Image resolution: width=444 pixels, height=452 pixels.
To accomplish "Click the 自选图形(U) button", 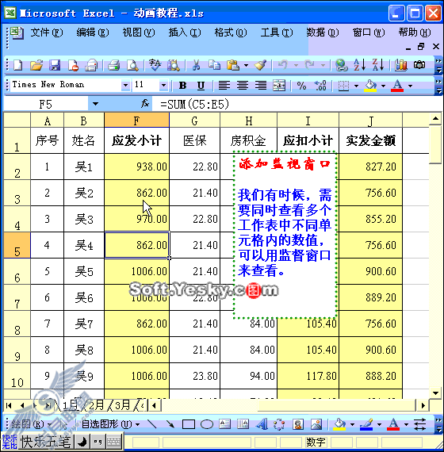I will point(110,424).
